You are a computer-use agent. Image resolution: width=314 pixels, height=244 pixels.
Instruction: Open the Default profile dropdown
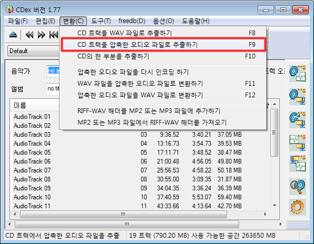34,51
